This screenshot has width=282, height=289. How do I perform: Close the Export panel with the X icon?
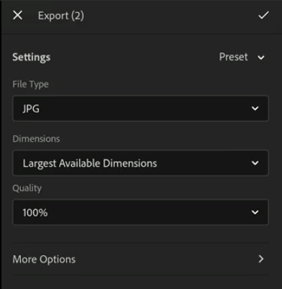click(17, 15)
